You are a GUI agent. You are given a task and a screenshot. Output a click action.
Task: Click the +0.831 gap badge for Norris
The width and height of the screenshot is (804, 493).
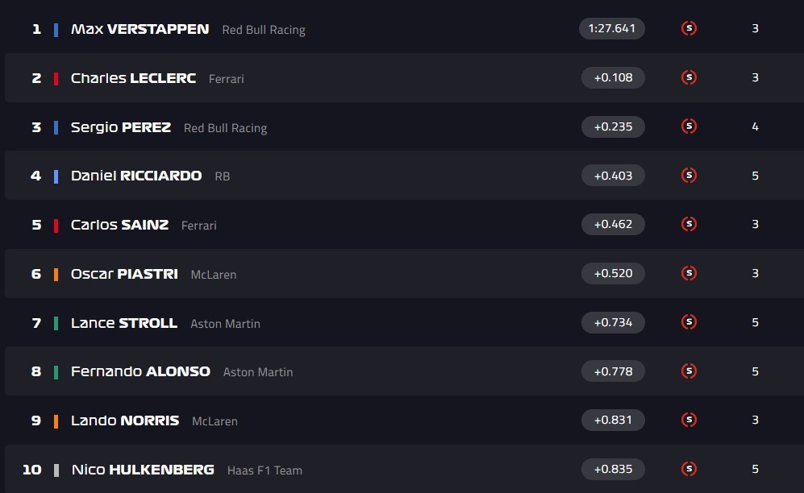tap(613, 420)
